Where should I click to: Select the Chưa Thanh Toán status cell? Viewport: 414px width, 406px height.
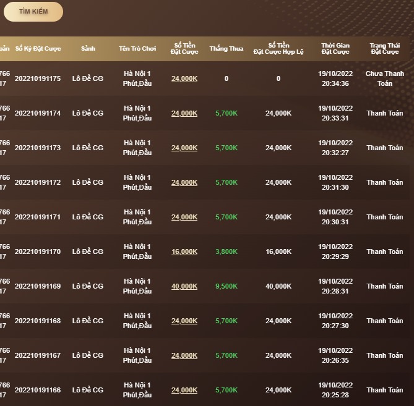pyautogui.click(x=385, y=78)
